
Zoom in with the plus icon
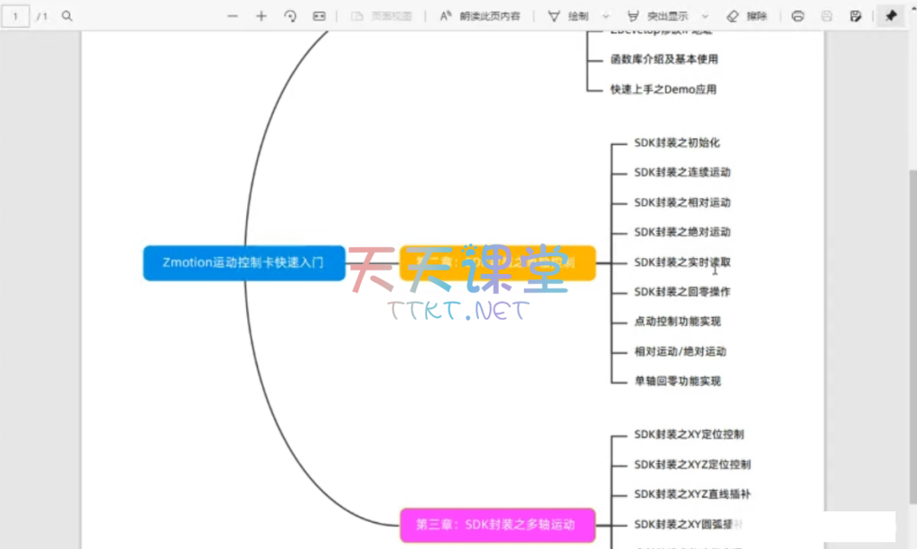[x=261, y=16]
